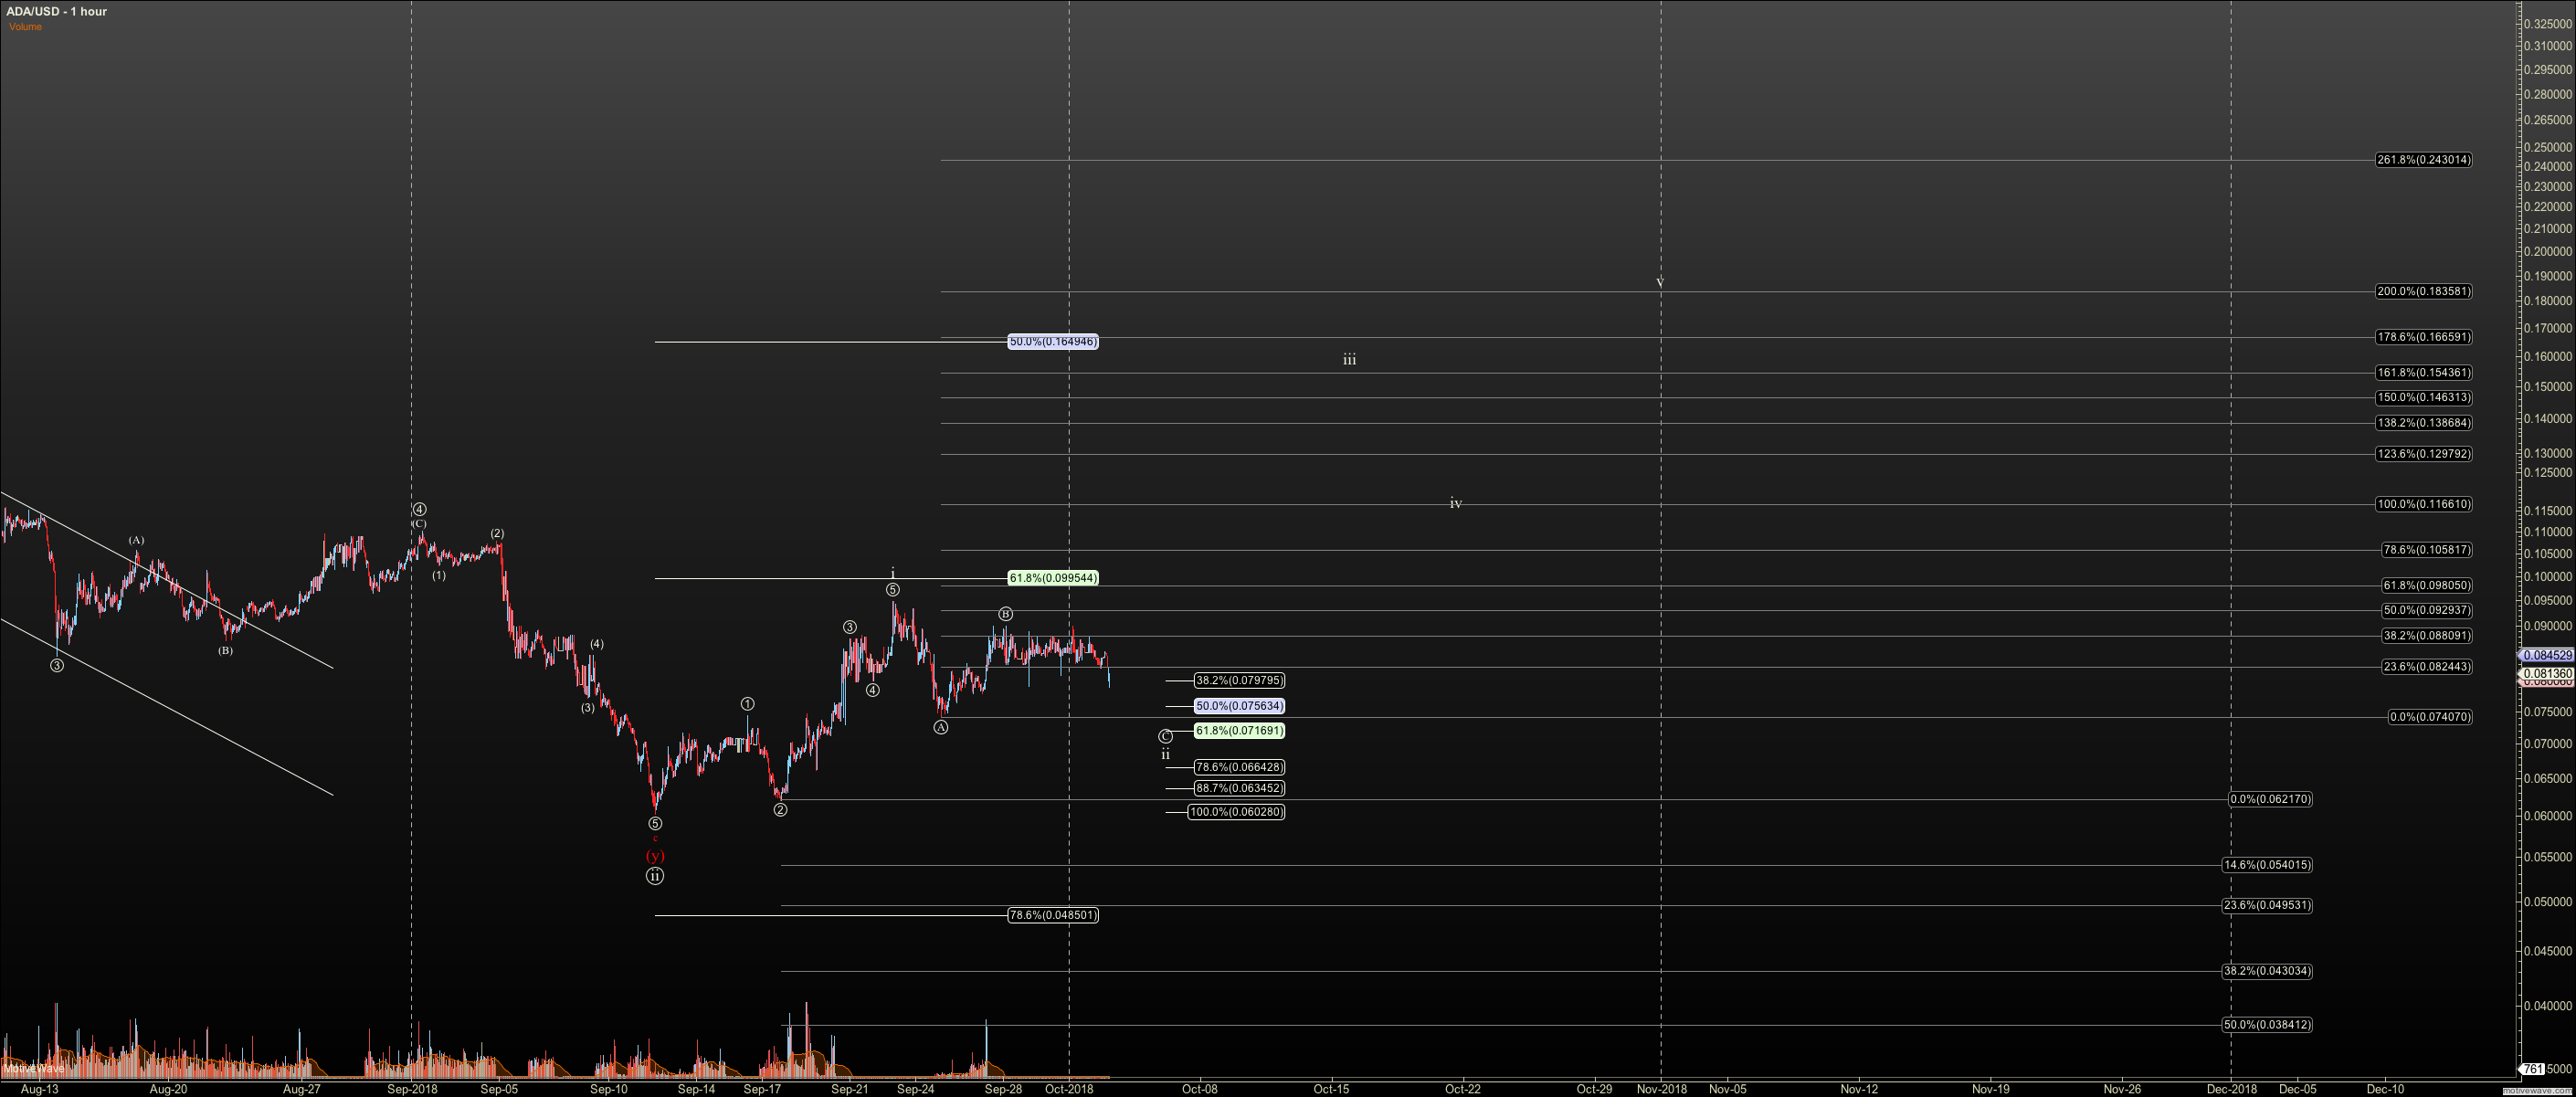The image size is (2576, 1097).
Task: Click the 761 volume axis marker
Action: point(2534,1069)
